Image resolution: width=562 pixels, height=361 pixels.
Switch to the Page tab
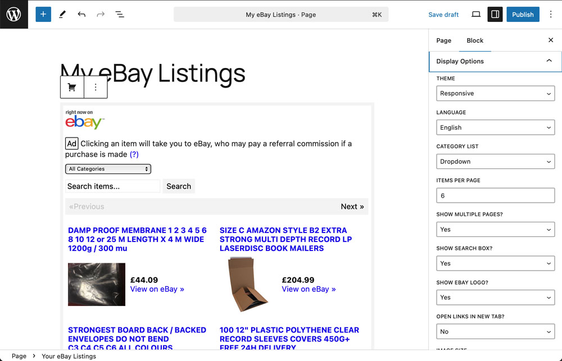tap(444, 40)
